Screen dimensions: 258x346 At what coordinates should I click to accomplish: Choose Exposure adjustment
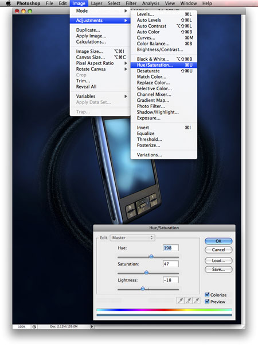tap(164, 118)
